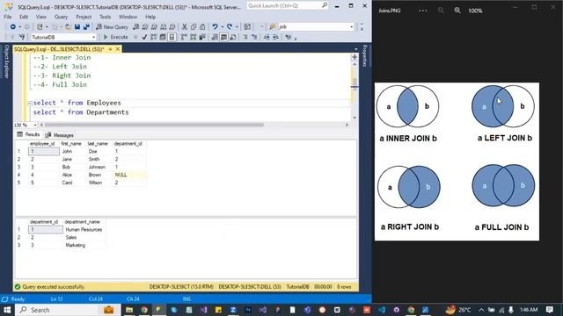Click the Decrease Indent icon
Screen dimensions: 563x316
coord(267,37)
